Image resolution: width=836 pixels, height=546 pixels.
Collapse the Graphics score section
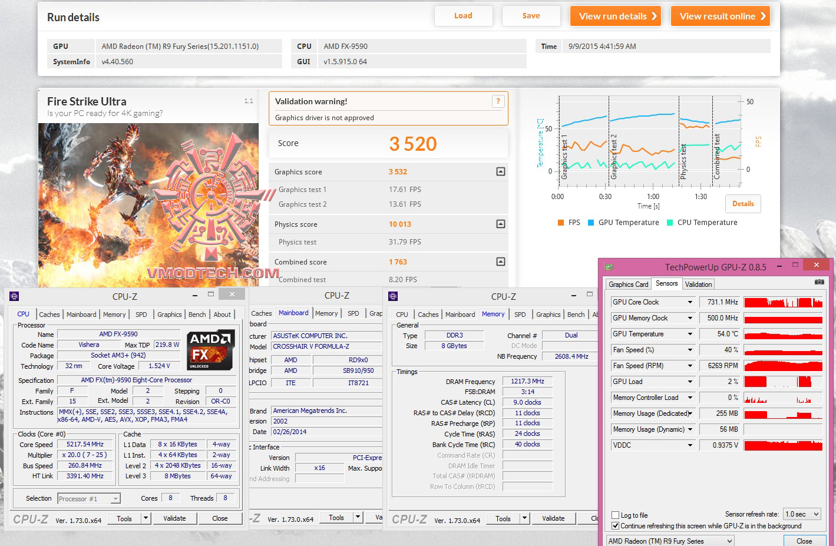501,171
